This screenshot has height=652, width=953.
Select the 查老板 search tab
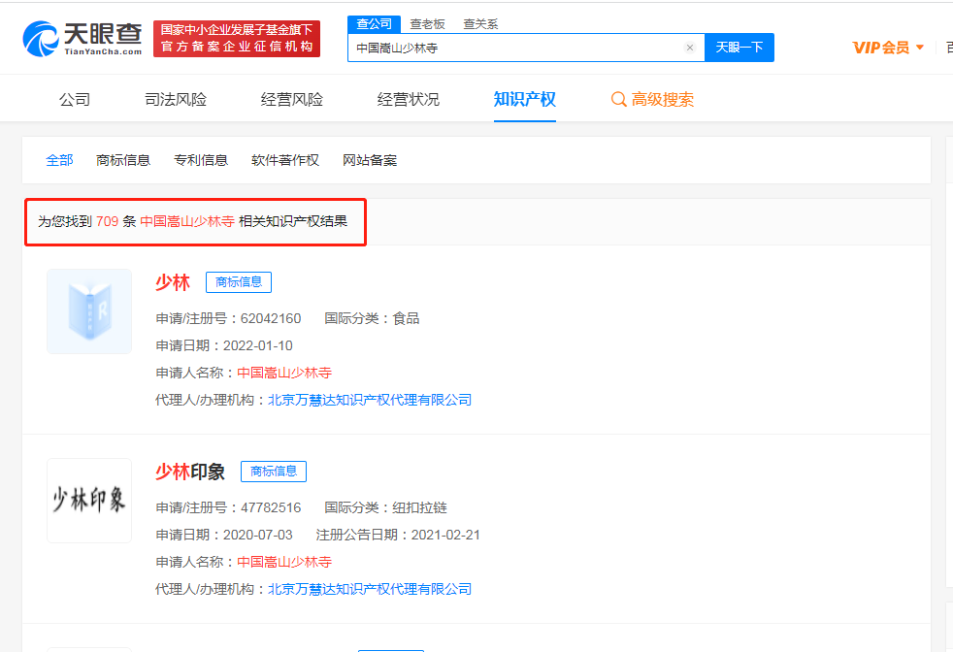point(427,23)
